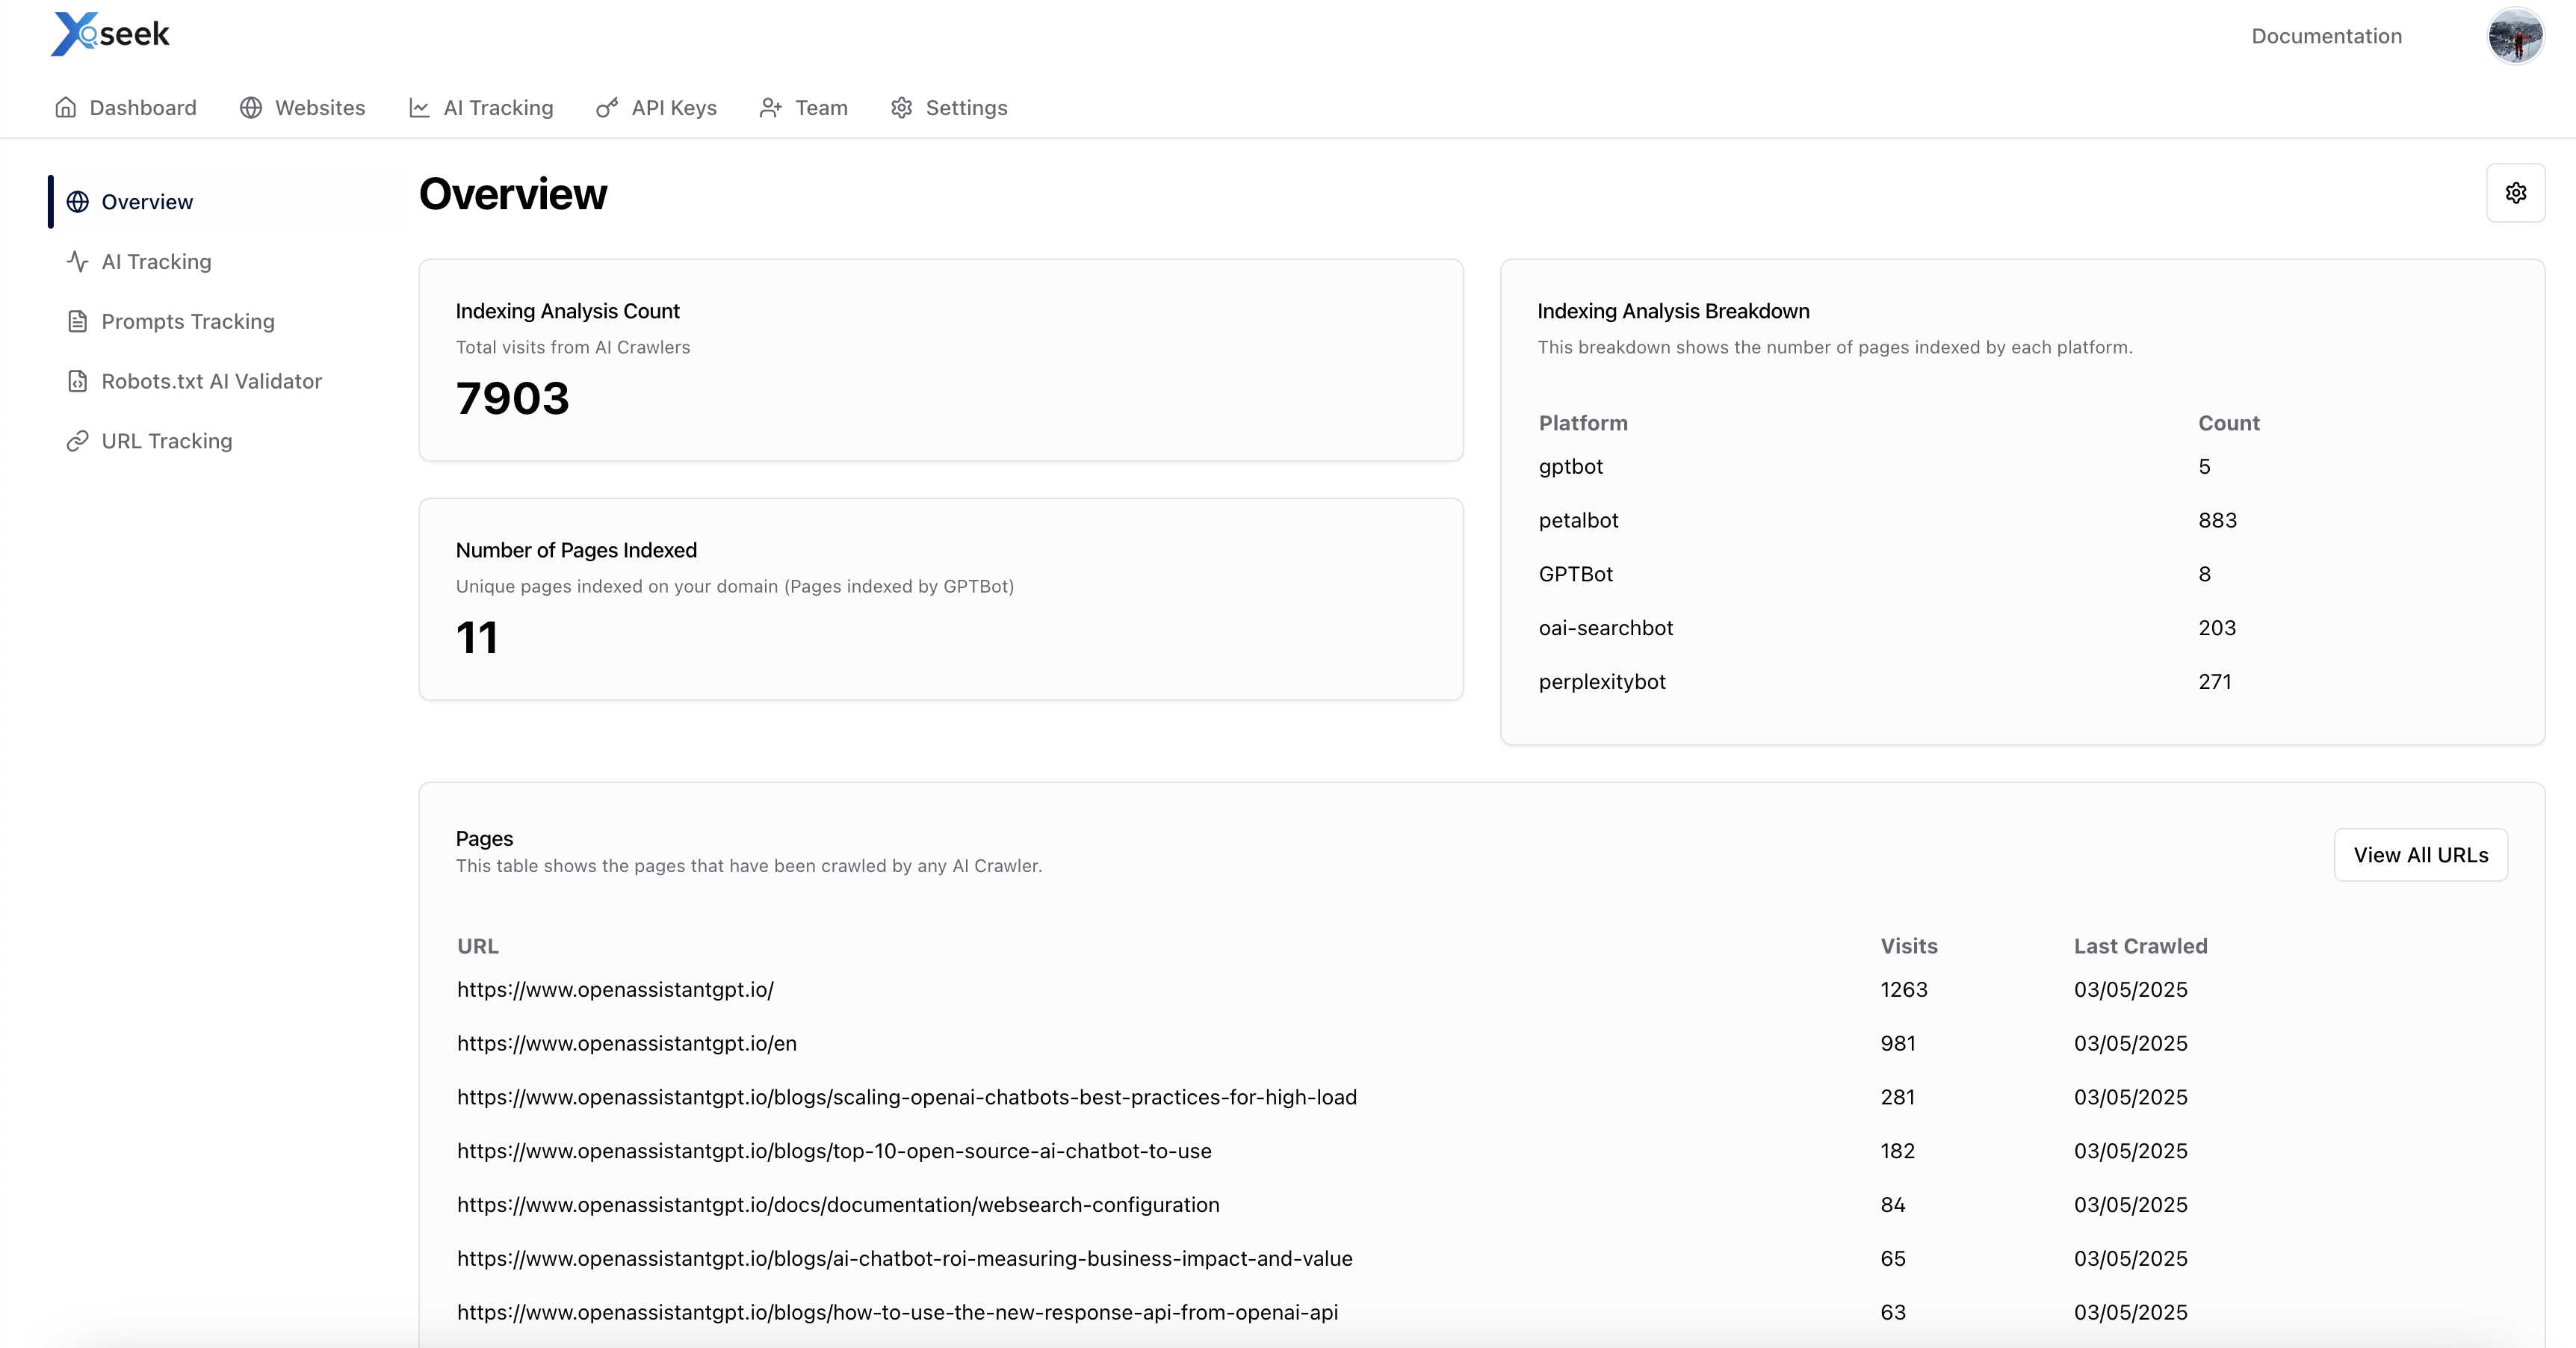
Task: Go to the Websites tab
Action: (303, 107)
